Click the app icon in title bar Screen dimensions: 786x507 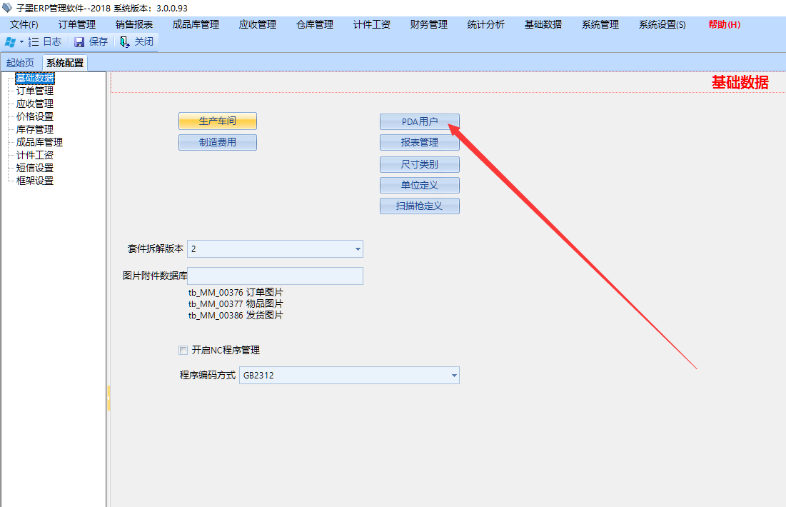[7, 8]
